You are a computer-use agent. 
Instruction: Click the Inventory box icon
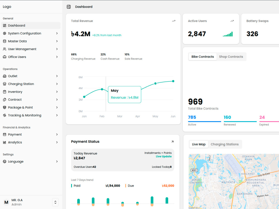5,92
